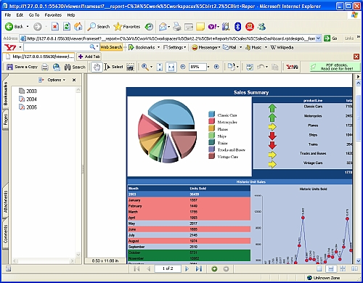Open the address bar dropdown arrow
This screenshot has width=363, height=283.
point(319,38)
